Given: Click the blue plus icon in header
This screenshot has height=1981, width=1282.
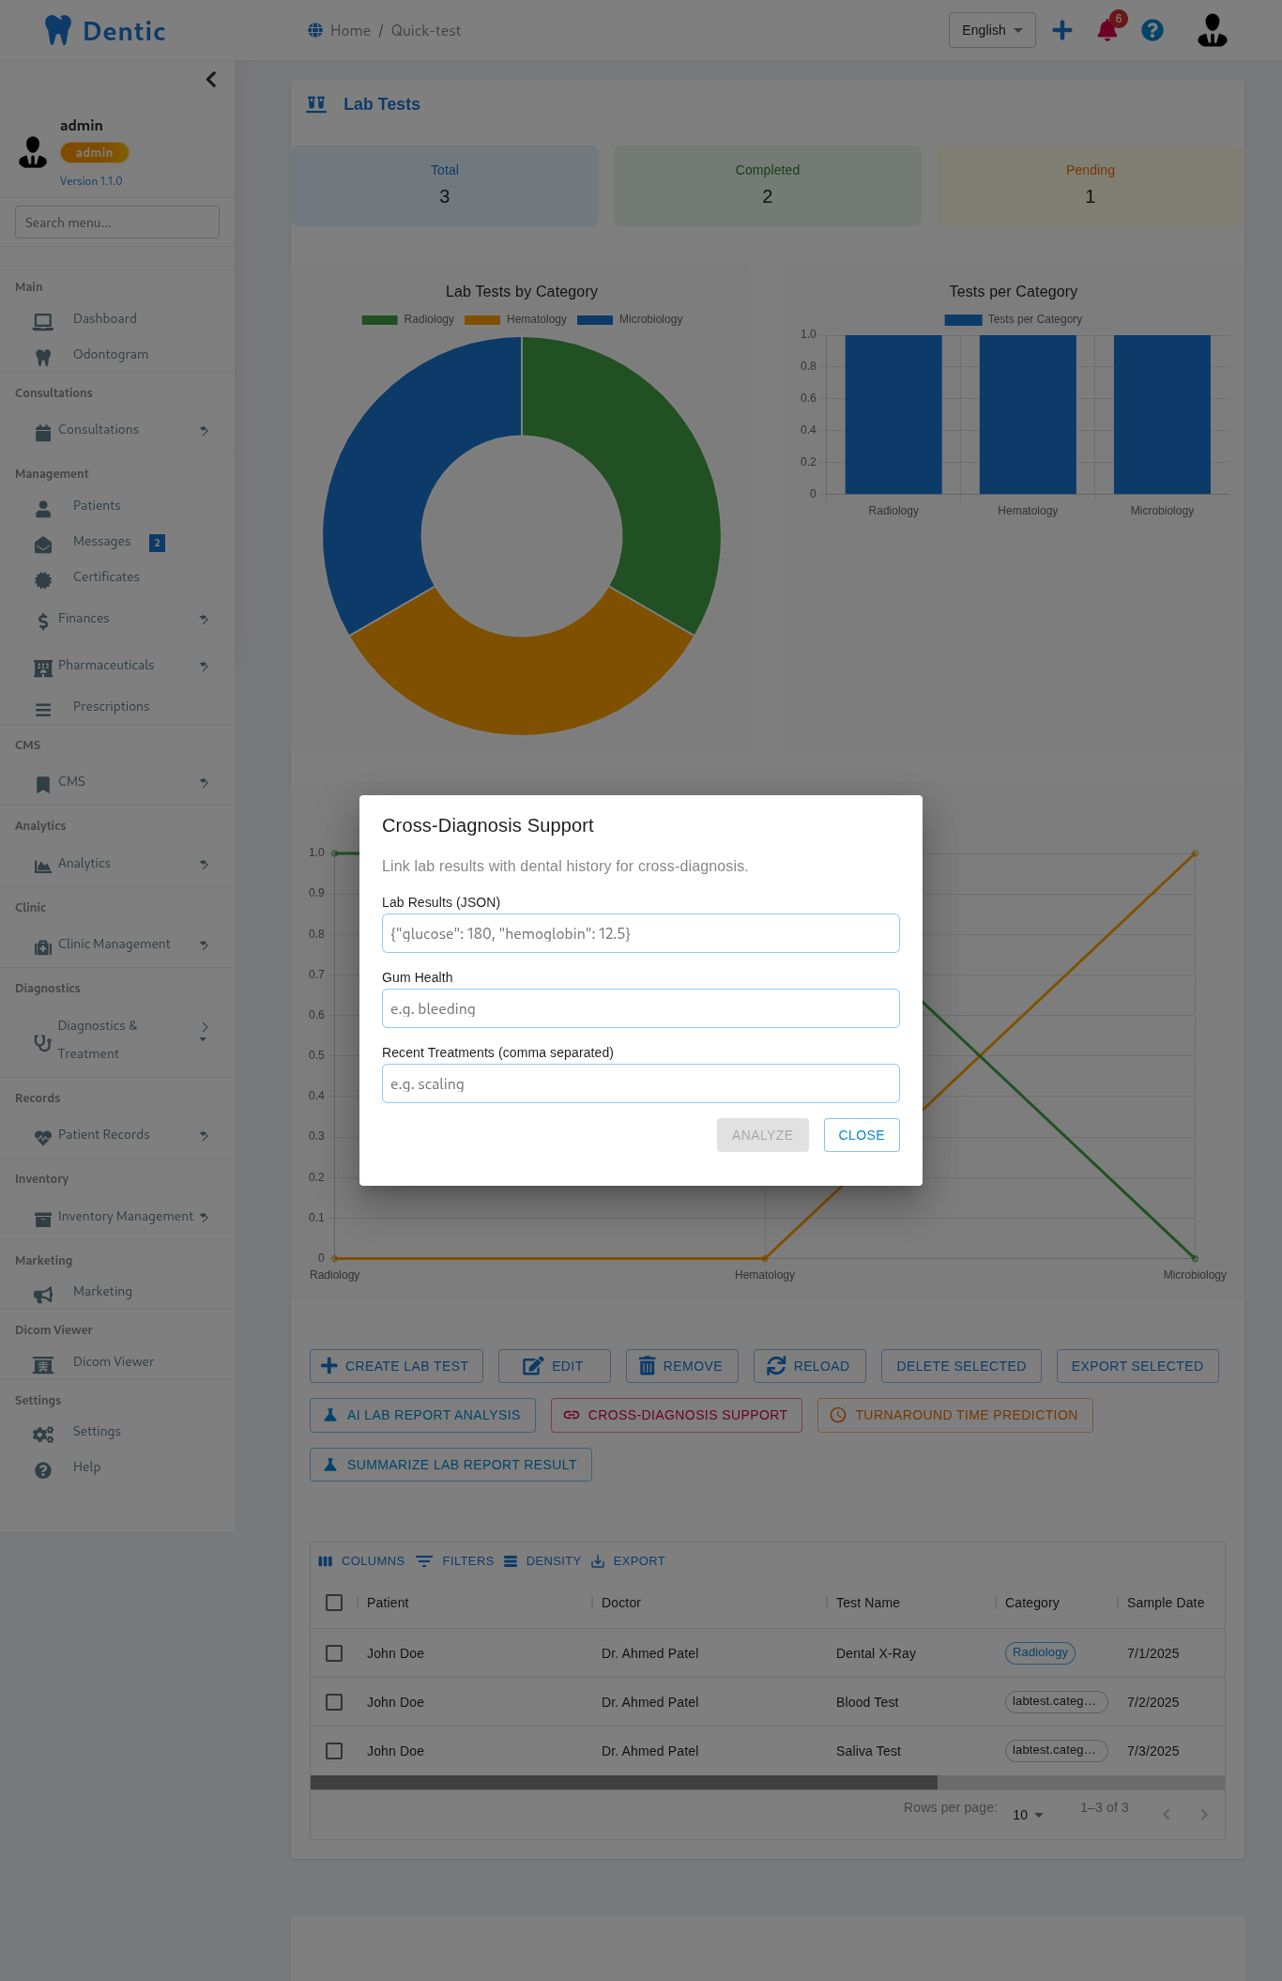Looking at the screenshot, I should 1062,31.
